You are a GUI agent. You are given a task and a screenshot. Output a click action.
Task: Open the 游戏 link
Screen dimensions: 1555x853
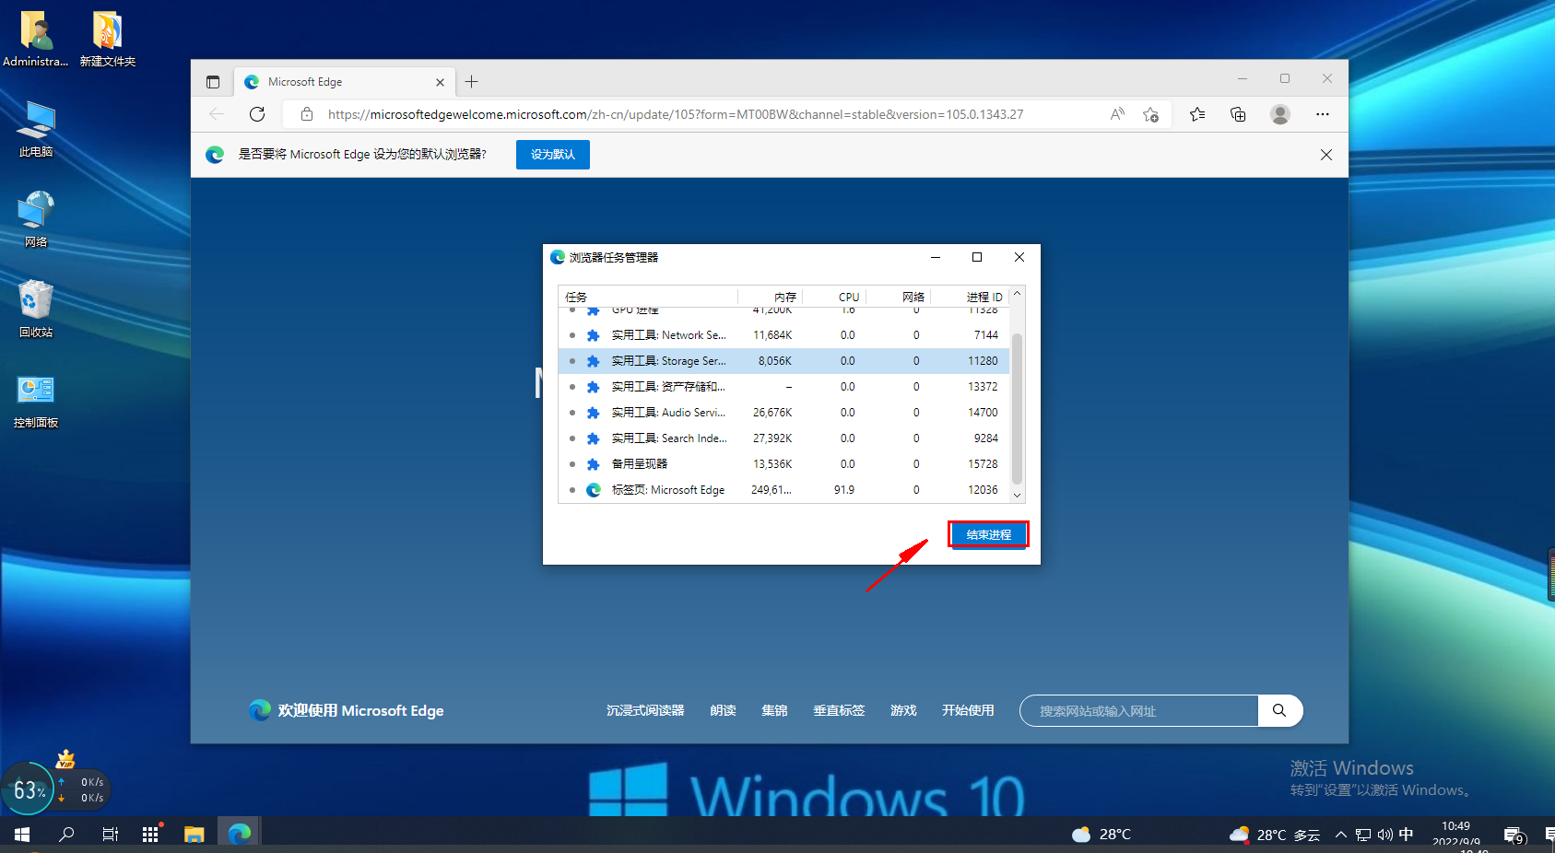click(903, 710)
